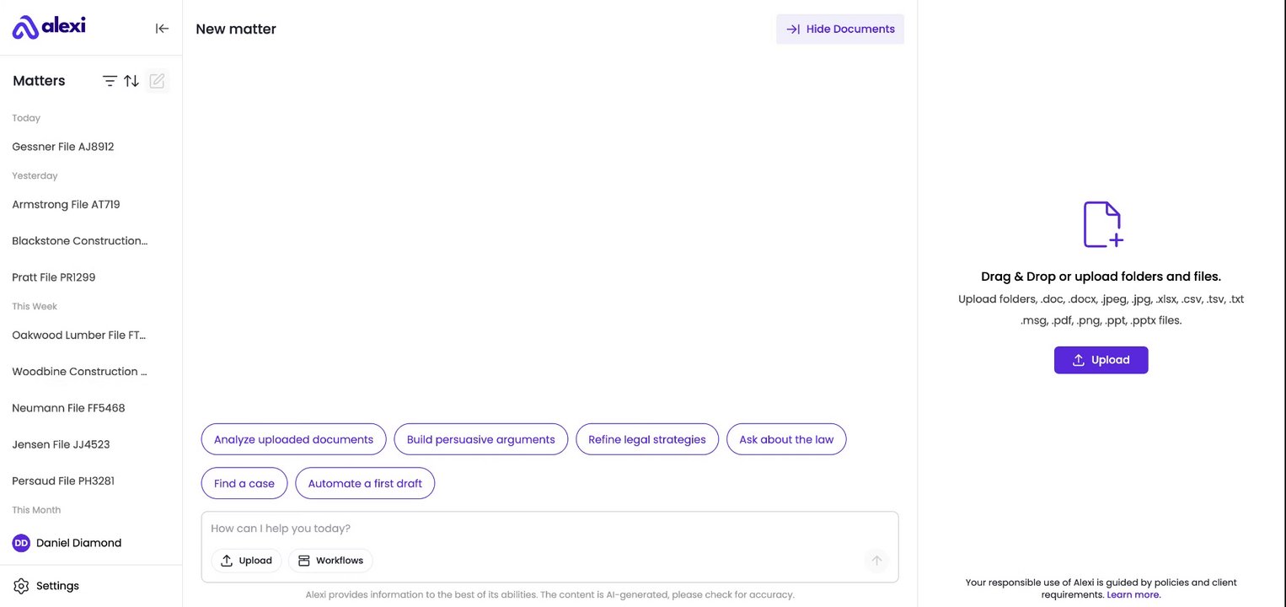Click the Alexi logo
This screenshot has width=1286, height=607.
pyautogui.click(x=49, y=27)
